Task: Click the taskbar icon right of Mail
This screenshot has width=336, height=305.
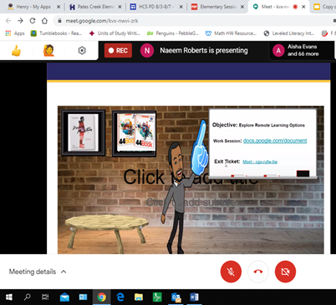Action: click(83, 297)
